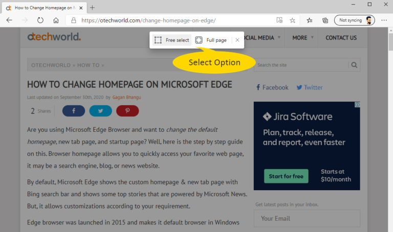Screen dimensions: 393x232
Task: Choose Free select capture option
Action: click(x=172, y=40)
